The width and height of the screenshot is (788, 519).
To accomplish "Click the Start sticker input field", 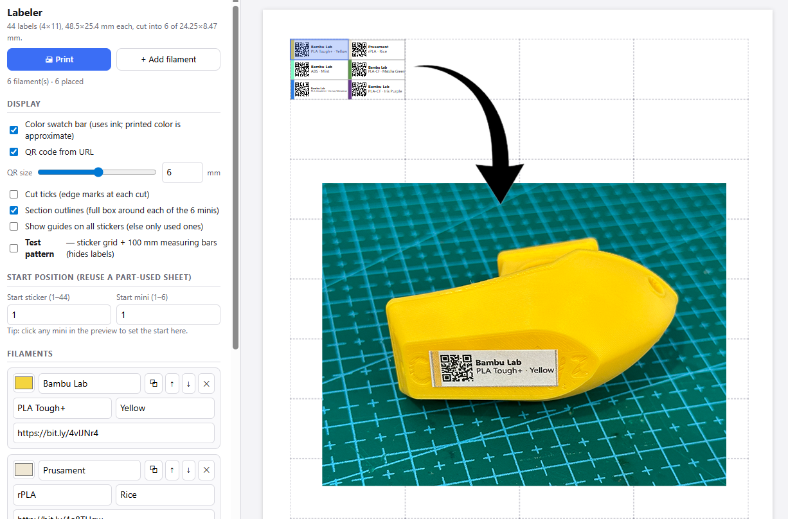I will click(59, 315).
